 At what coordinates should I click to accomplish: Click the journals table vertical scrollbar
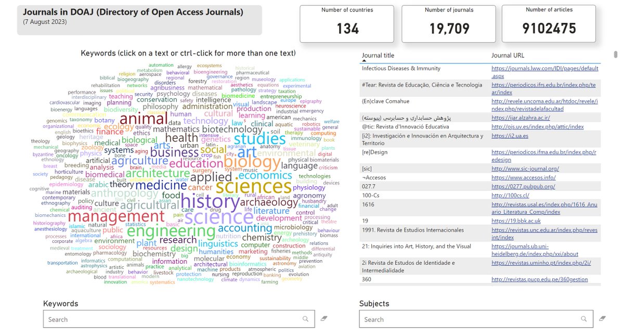point(616,54)
